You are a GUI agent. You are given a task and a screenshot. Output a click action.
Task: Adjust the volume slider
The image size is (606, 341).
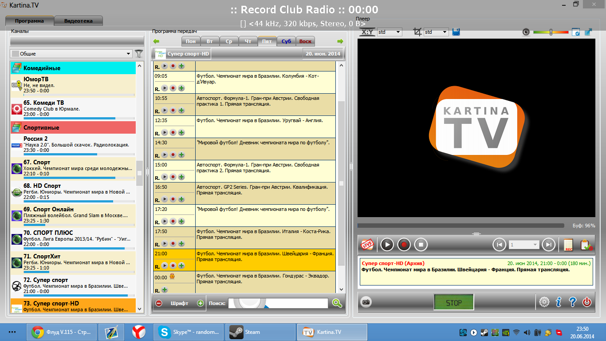click(x=551, y=32)
